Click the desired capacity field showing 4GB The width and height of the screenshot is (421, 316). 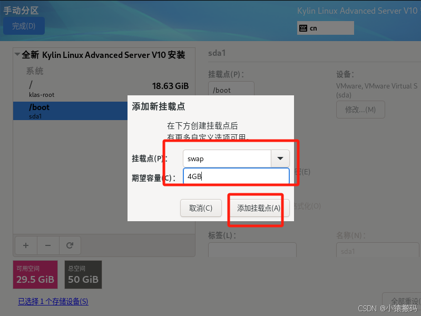point(236,176)
